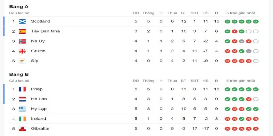This screenshot has height=136, width=273.
Task: Click the Bảng A group heading
Action: [x=19, y=7]
